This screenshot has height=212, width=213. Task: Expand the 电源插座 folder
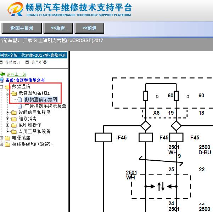click(1, 138)
